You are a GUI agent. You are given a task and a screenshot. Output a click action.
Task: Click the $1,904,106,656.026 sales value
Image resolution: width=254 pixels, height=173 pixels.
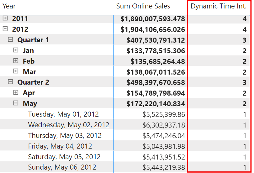[153, 29]
